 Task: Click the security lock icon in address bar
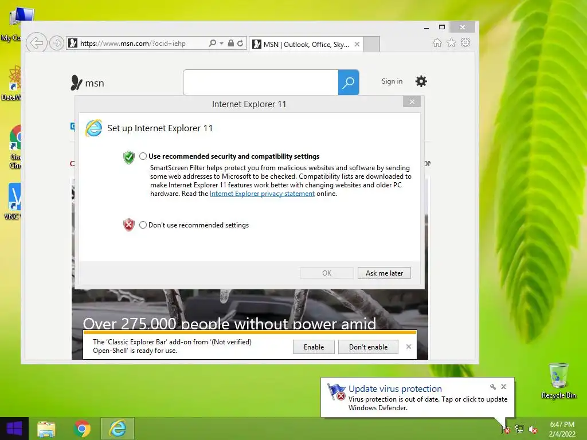pyautogui.click(x=231, y=43)
